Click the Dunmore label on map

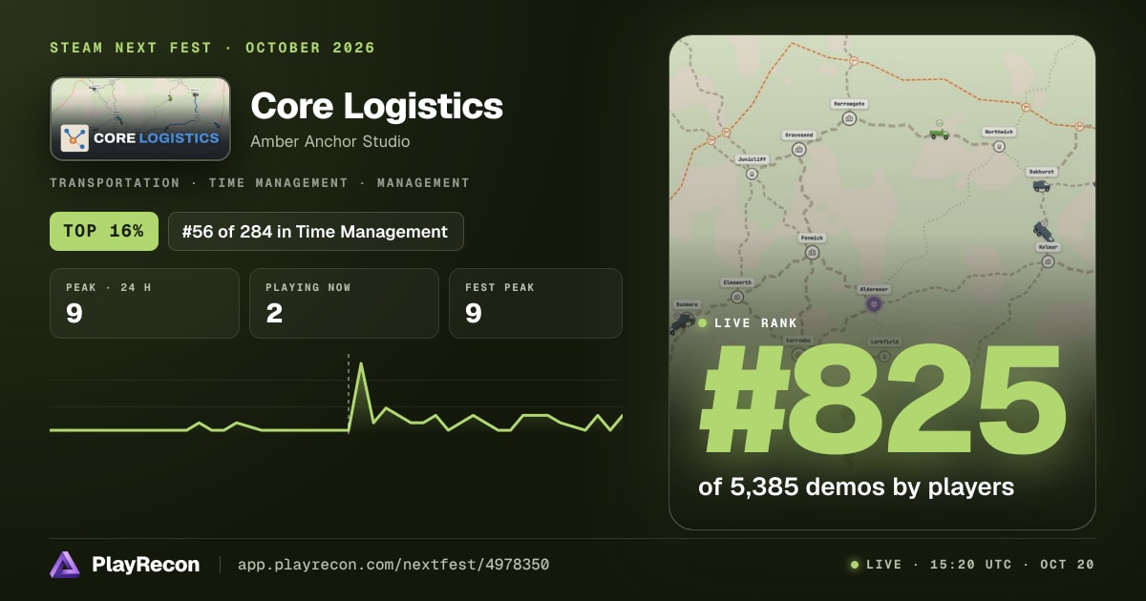[686, 304]
